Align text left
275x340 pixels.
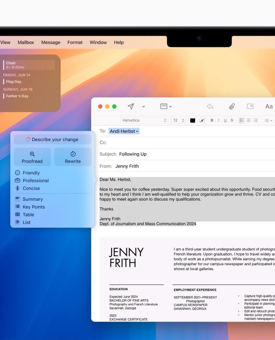pos(241,120)
